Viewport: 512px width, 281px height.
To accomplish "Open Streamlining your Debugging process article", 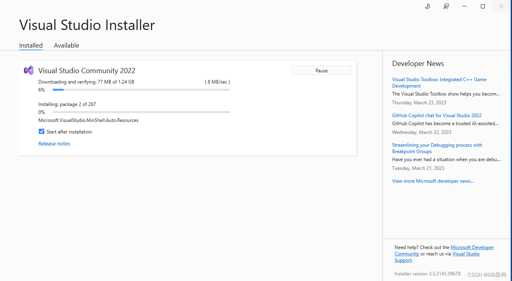I will (x=437, y=148).
